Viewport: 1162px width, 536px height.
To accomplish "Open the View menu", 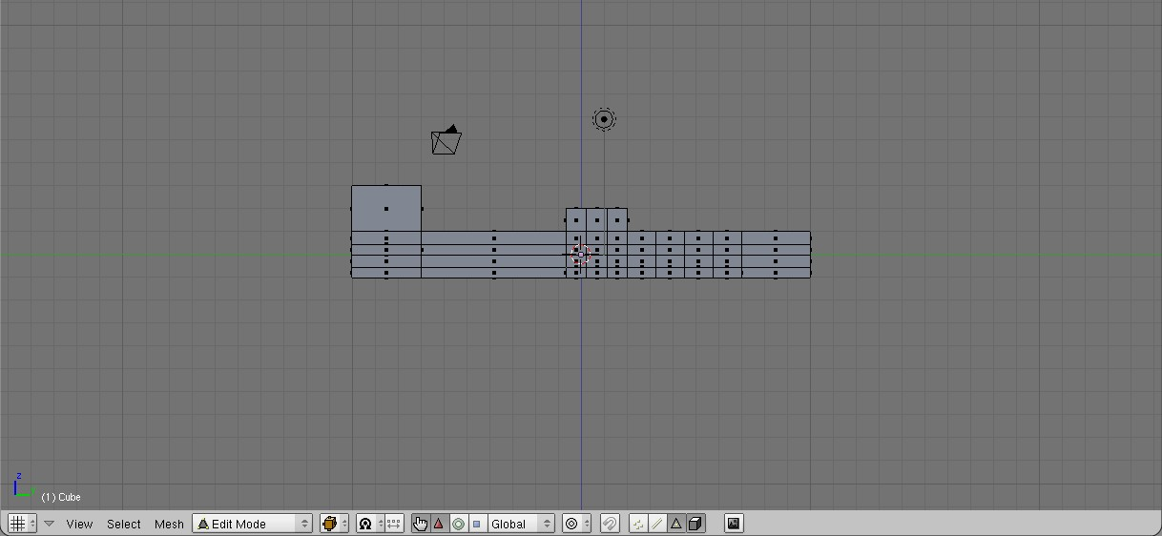I will coord(79,524).
